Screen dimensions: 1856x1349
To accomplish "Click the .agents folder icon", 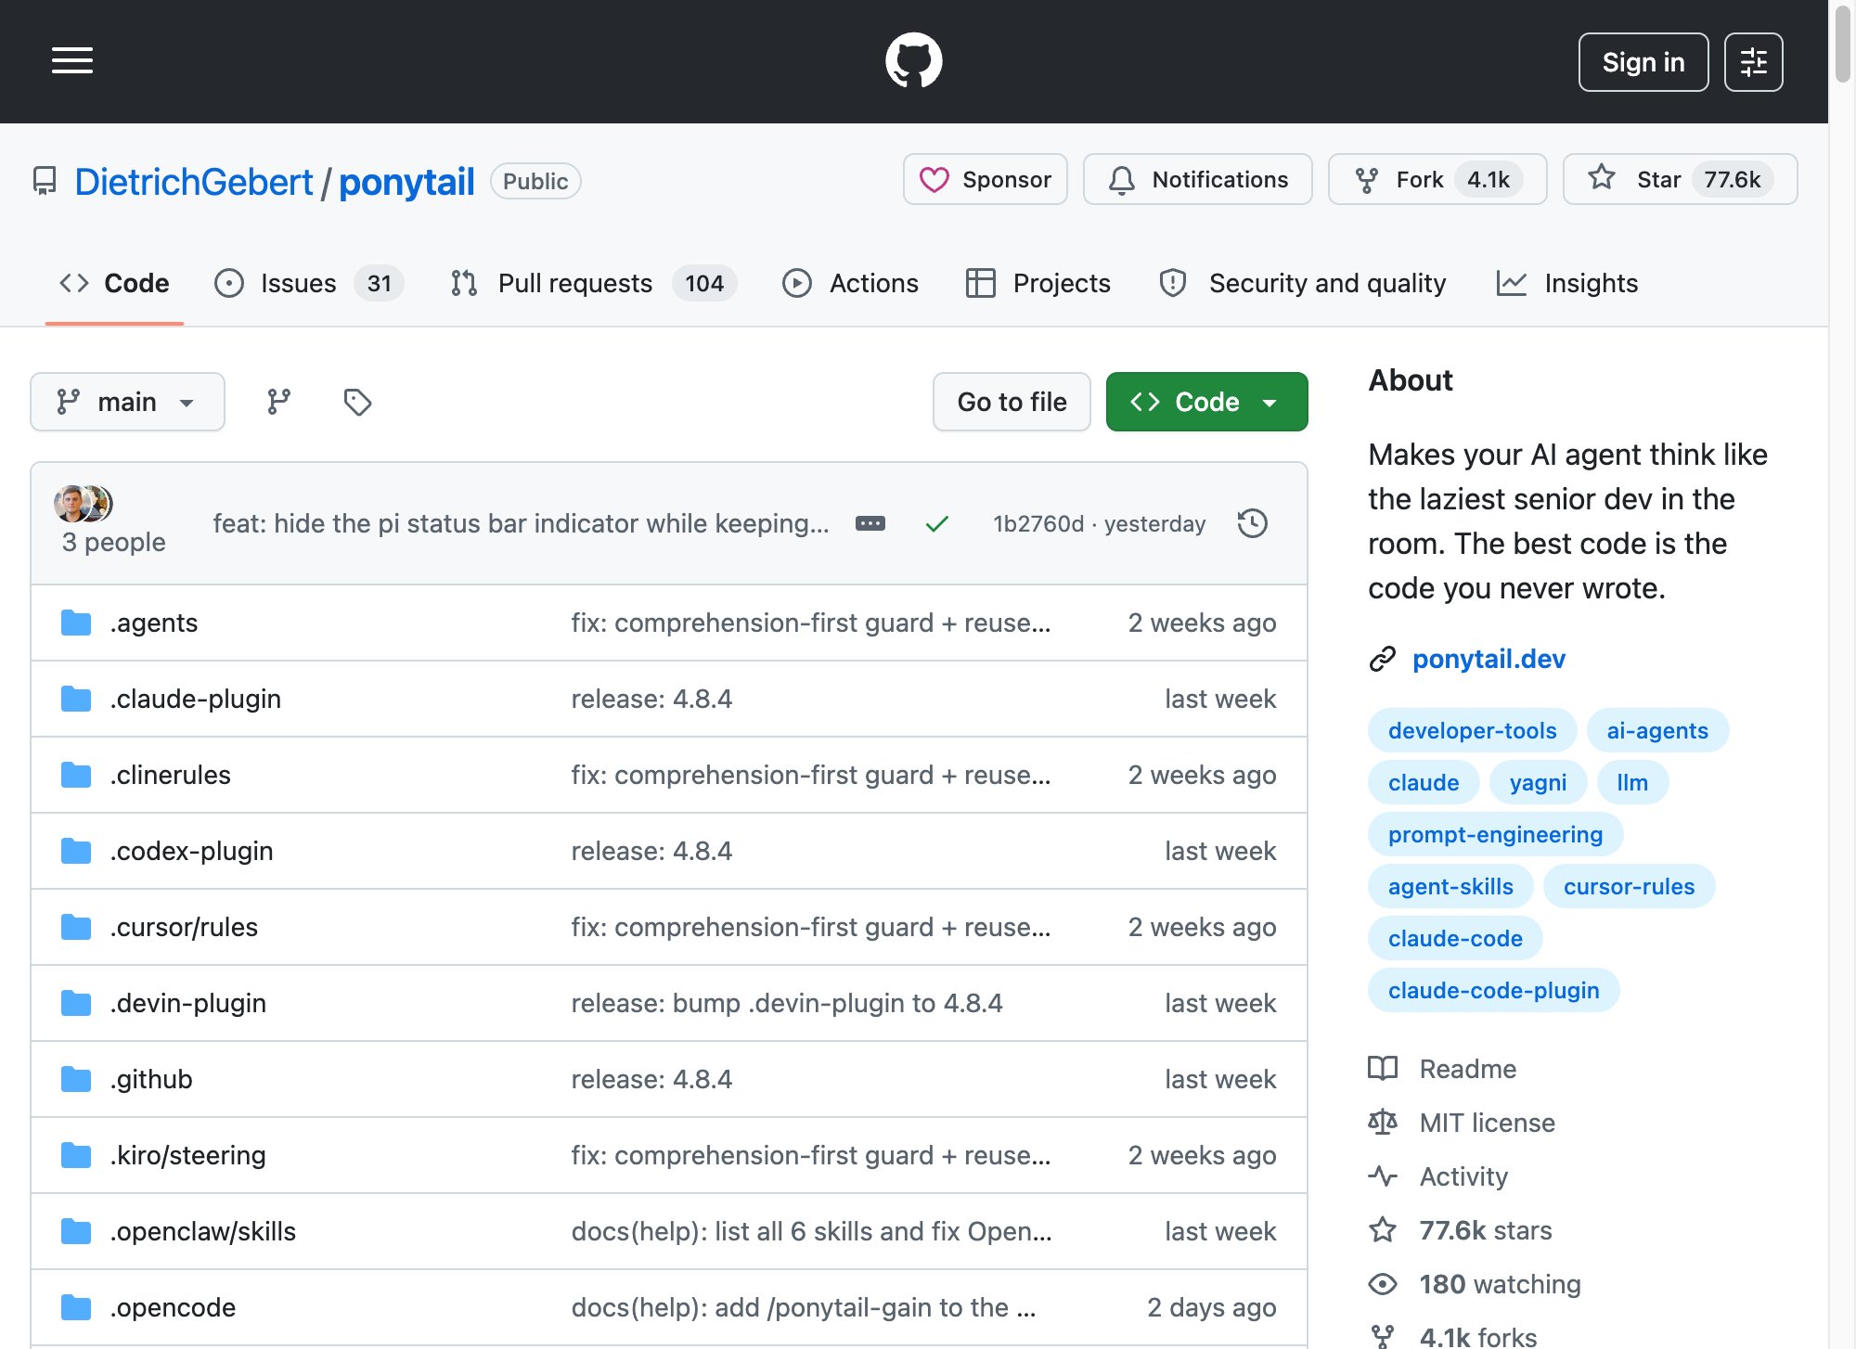I will click(x=76, y=623).
